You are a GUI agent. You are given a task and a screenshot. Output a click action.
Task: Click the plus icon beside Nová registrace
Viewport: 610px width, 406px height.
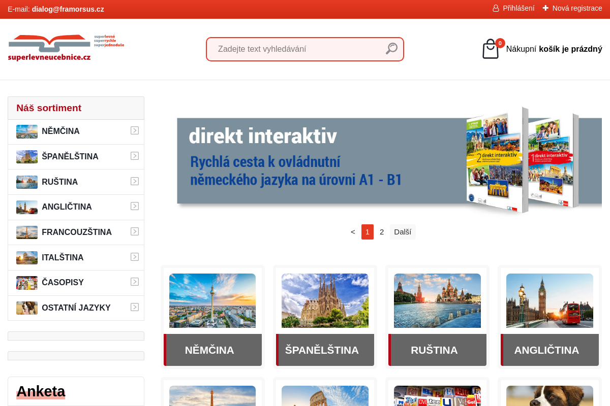pos(545,8)
